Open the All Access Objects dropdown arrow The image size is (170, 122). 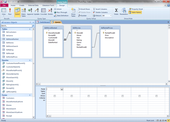coord(30,22)
